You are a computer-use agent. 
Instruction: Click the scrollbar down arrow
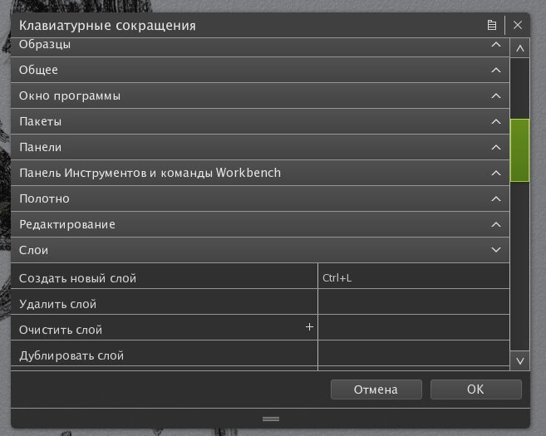click(520, 360)
